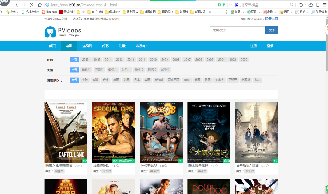Switch to the 动漫 navigation tab
This screenshot has width=328, height=194.
point(122,46)
